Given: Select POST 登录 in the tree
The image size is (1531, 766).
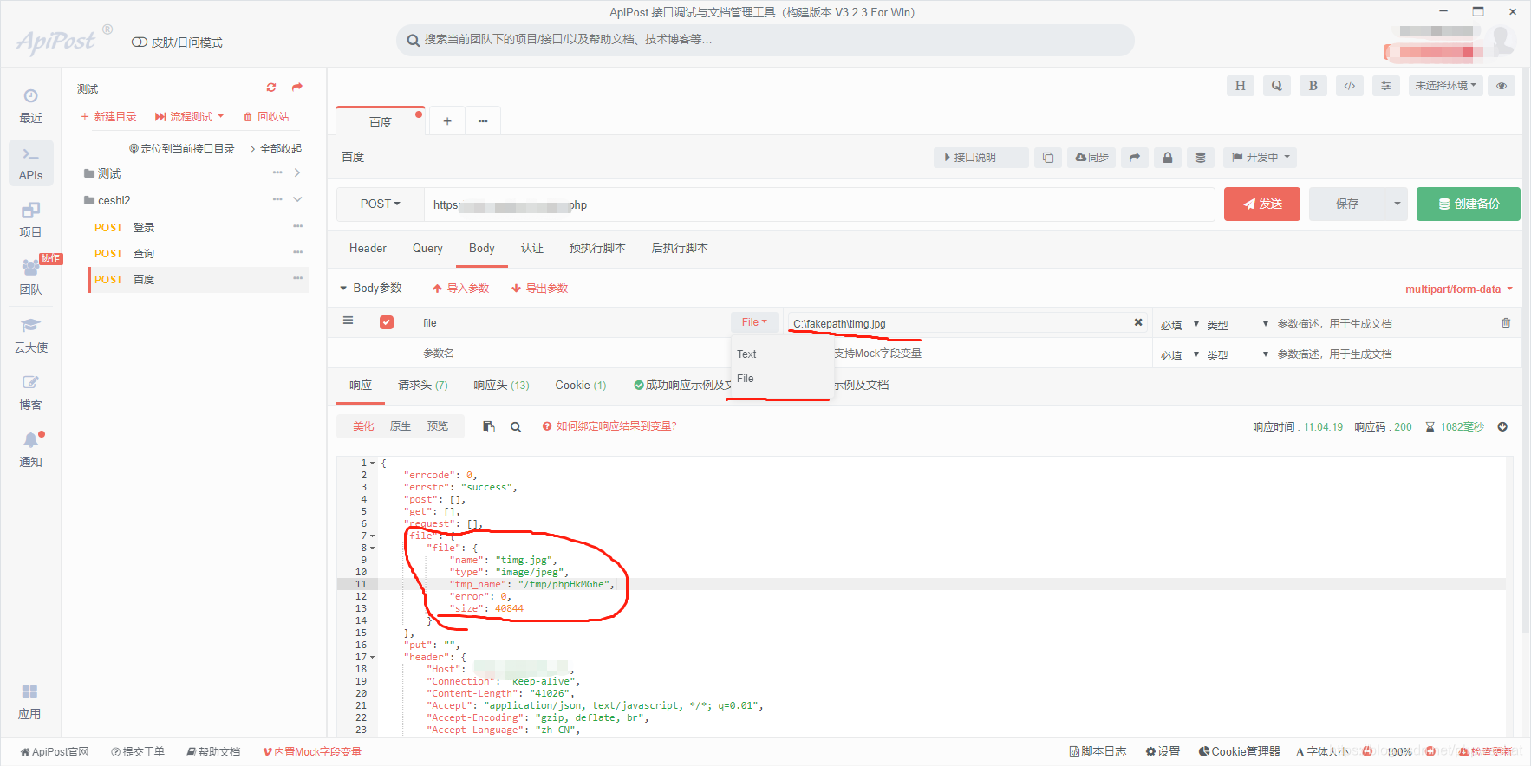Looking at the screenshot, I should [x=199, y=227].
